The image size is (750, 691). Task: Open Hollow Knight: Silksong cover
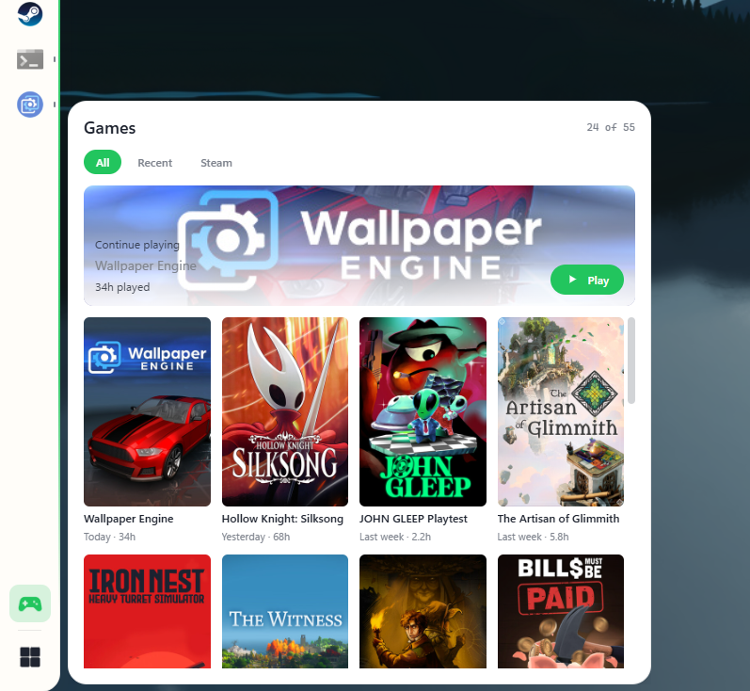(x=285, y=411)
